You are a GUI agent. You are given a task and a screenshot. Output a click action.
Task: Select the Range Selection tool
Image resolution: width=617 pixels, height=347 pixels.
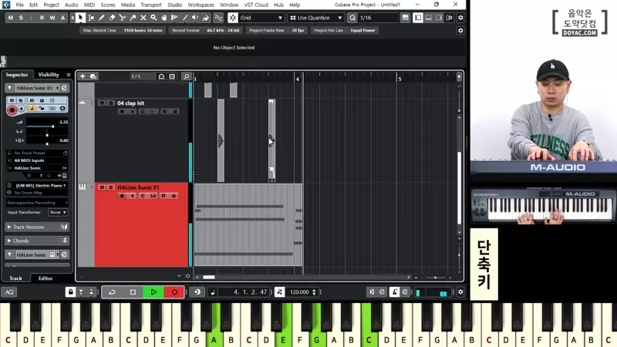(x=91, y=18)
